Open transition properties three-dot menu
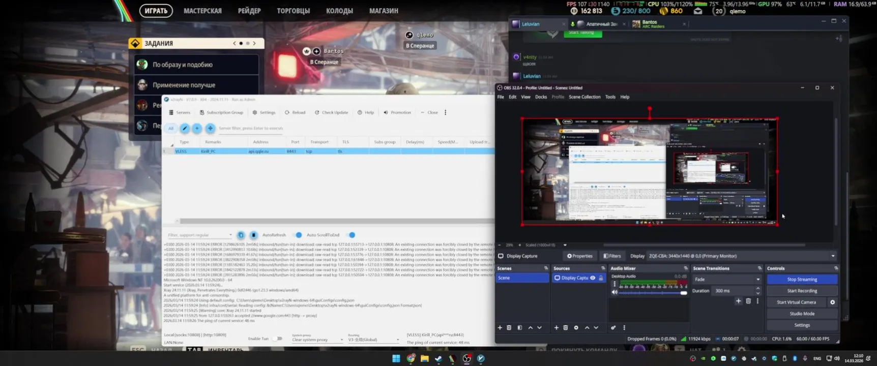 pyautogui.click(x=757, y=301)
